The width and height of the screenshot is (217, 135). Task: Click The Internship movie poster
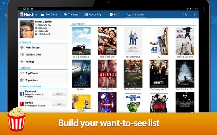pyautogui.click(x=133, y=41)
